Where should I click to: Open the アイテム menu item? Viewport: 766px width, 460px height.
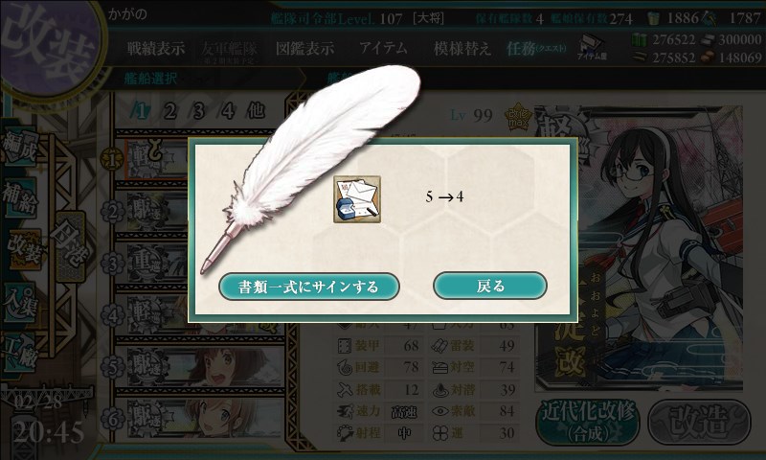click(384, 47)
